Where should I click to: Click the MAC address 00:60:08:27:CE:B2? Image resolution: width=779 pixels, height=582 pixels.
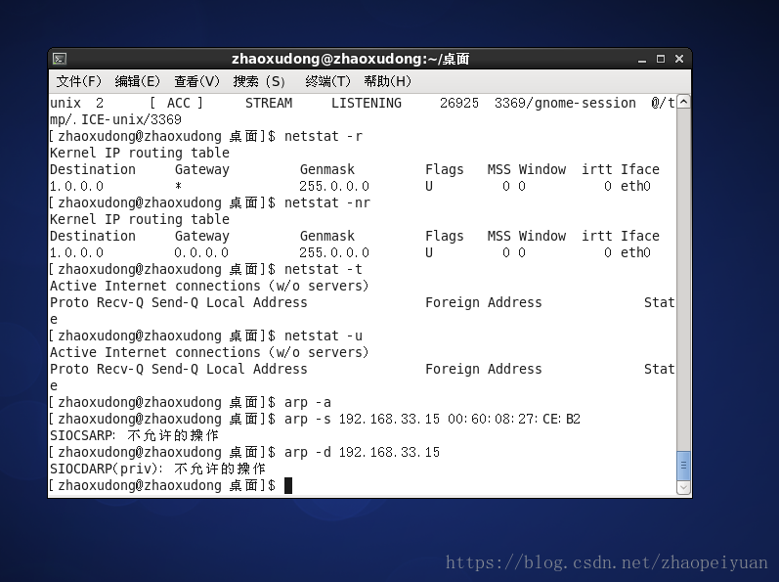click(x=514, y=419)
